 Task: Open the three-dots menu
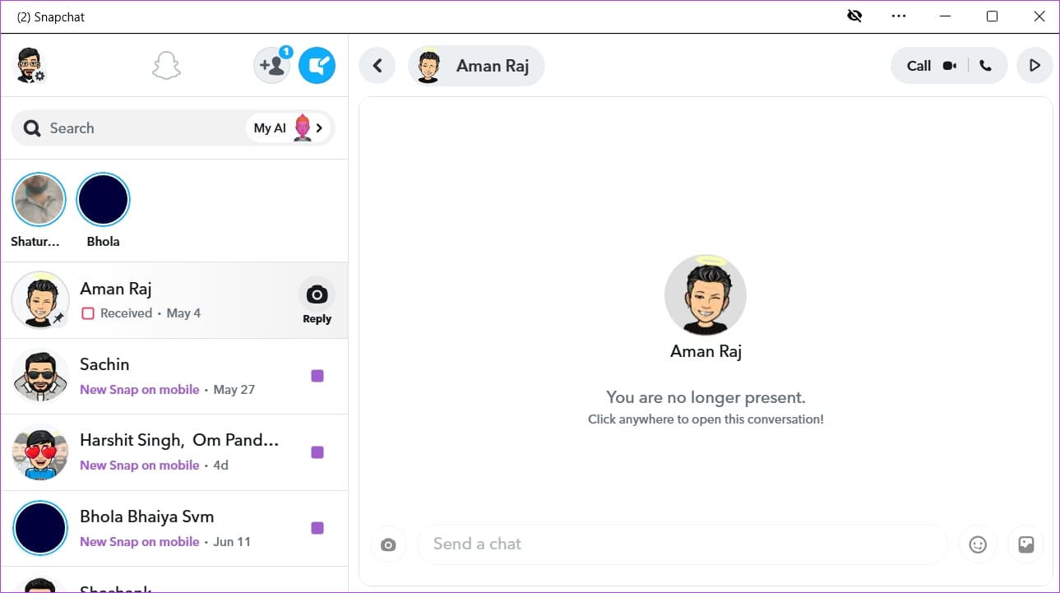point(898,16)
